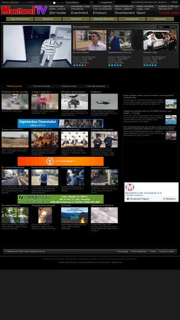Open A legat o cățea thumbnail

45,102
